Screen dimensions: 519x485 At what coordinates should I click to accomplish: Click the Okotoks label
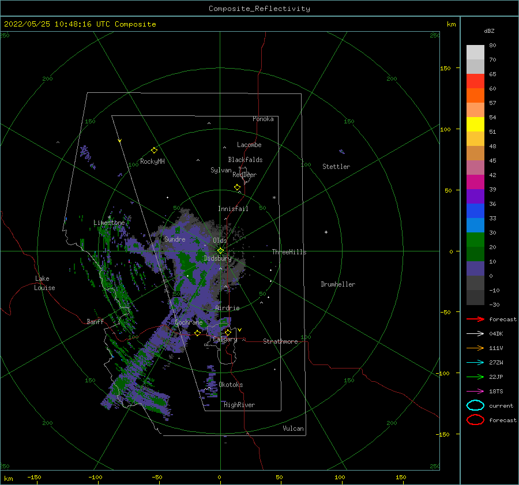(x=231, y=385)
